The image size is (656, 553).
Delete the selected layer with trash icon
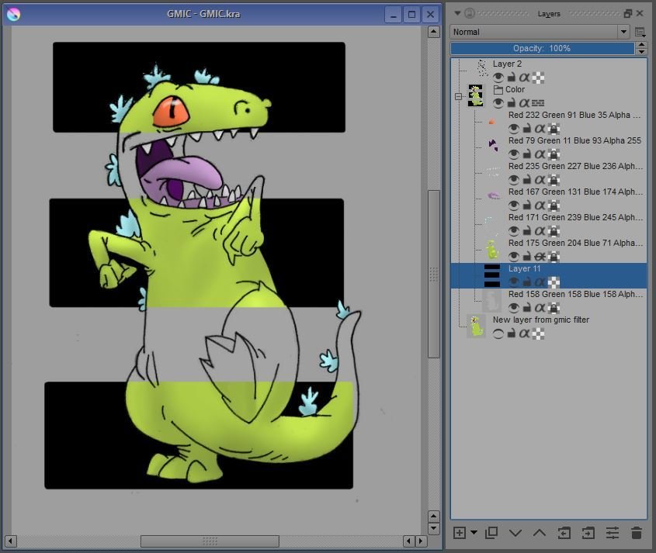click(x=637, y=533)
